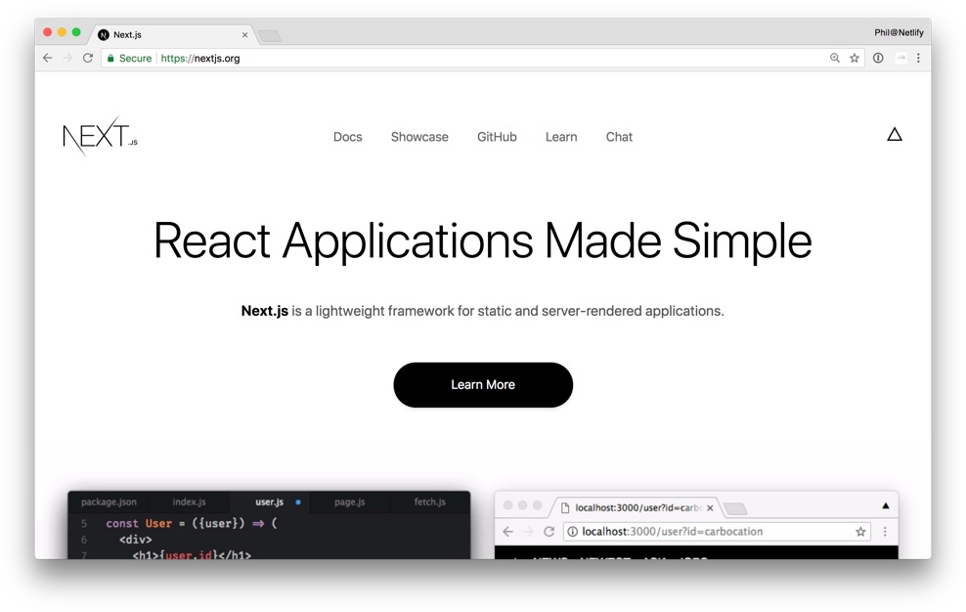Open the Showcase navigation link
The image size is (966, 612).
419,137
